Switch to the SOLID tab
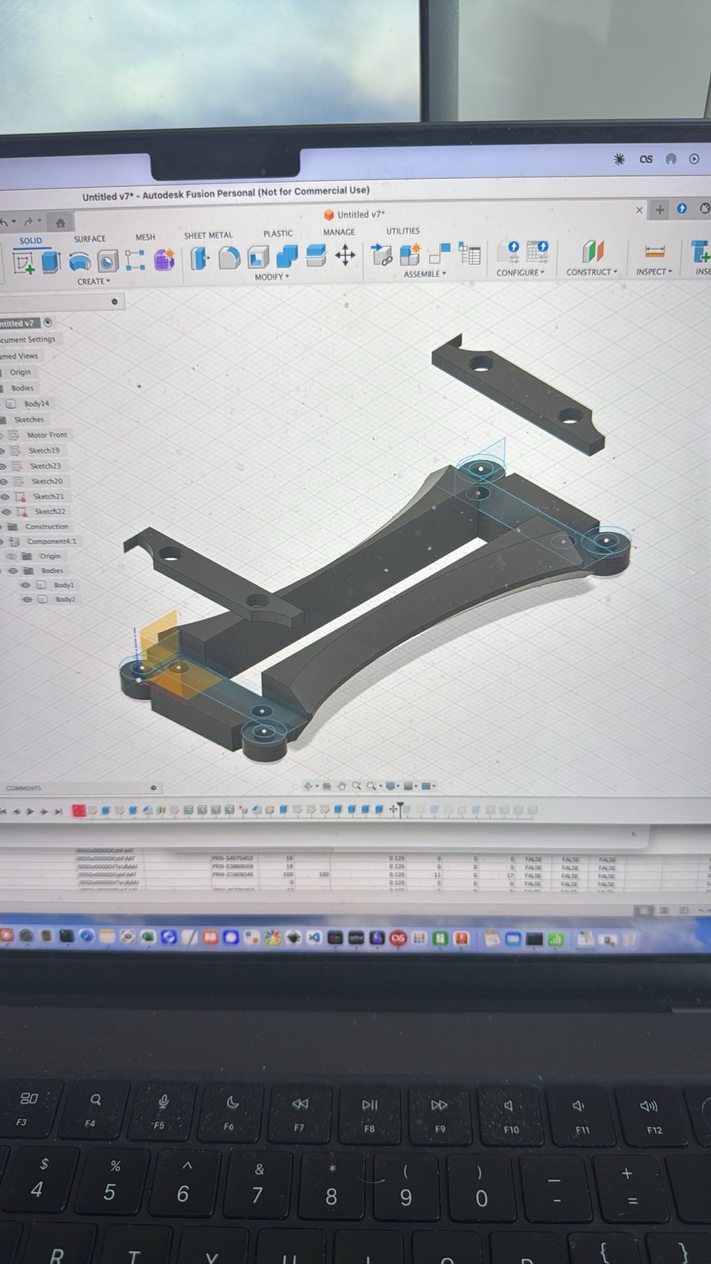The height and width of the screenshot is (1264, 711). tap(30, 241)
